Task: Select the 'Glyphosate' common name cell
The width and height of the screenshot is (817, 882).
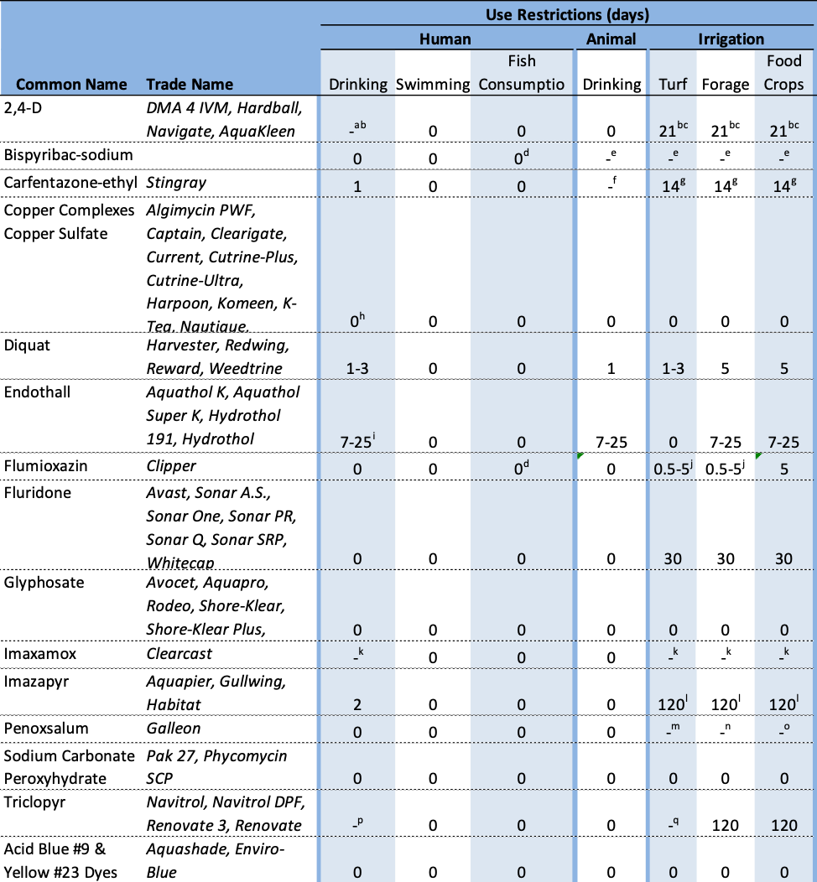Action: (x=44, y=582)
